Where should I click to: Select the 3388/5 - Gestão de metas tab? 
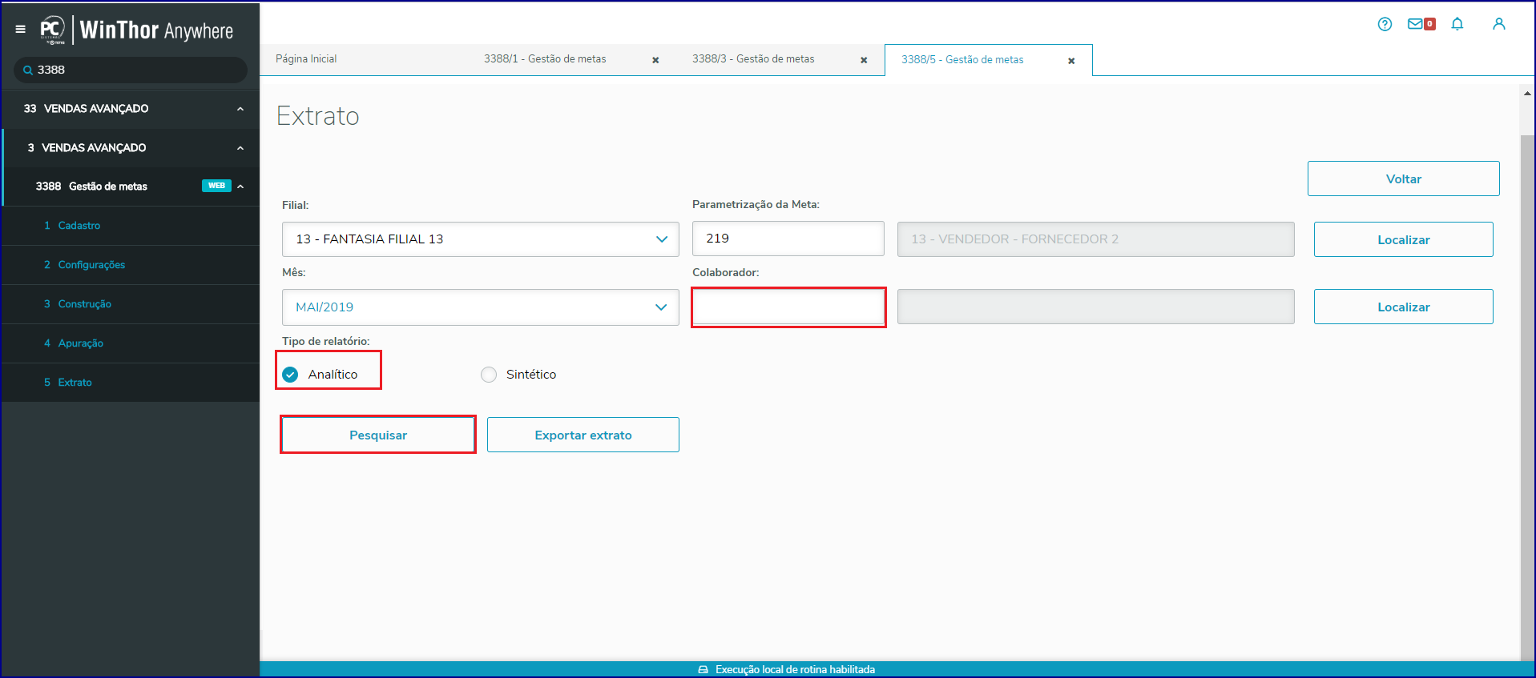tap(962, 60)
